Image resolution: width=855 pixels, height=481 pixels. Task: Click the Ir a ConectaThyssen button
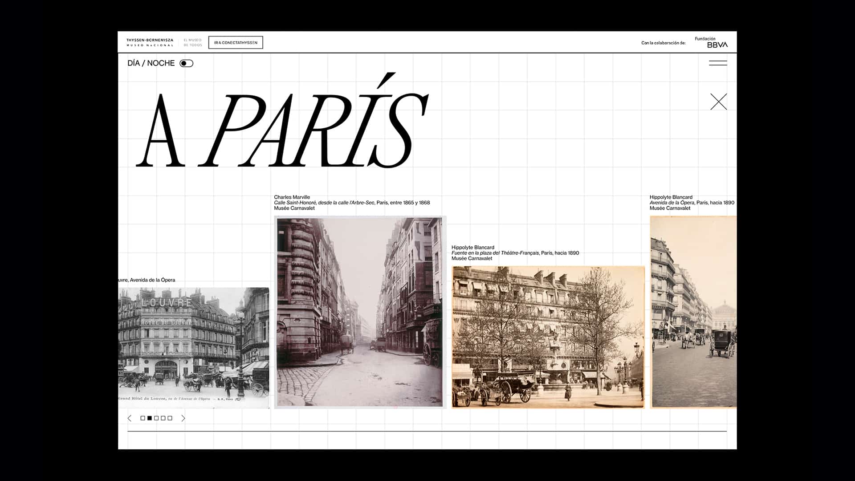pyautogui.click(x=236, y=43)
